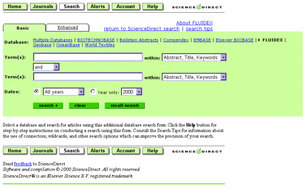Image resolution: width=305 pixels, height=189 pixels.
Task: Click the recall search button
Action: pyautogui.click(x=125, y=106)
